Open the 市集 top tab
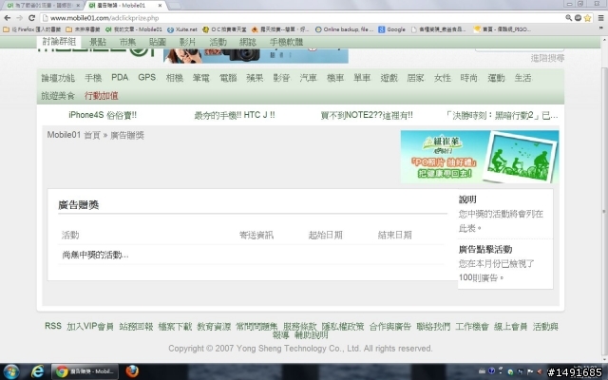 (x=127, y=42)
